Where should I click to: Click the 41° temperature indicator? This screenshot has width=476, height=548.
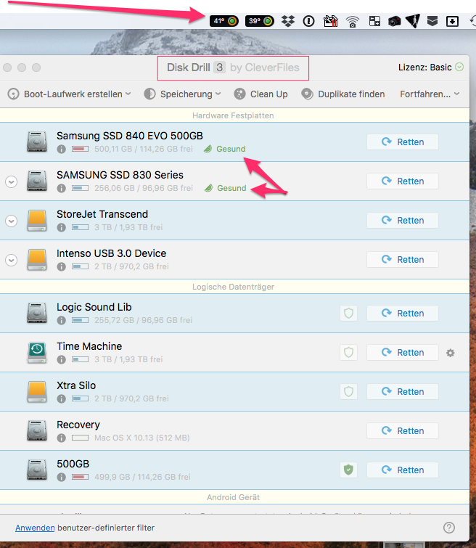tap(224, 21)
